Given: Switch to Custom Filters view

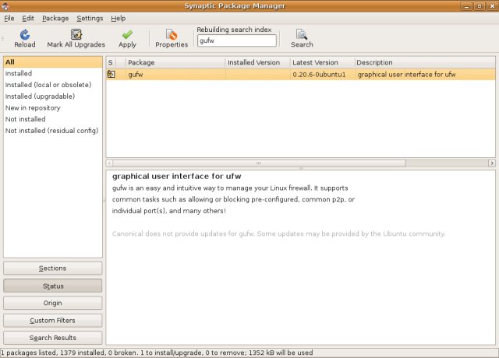Looking at the screenshot, I should coord(52,321).
